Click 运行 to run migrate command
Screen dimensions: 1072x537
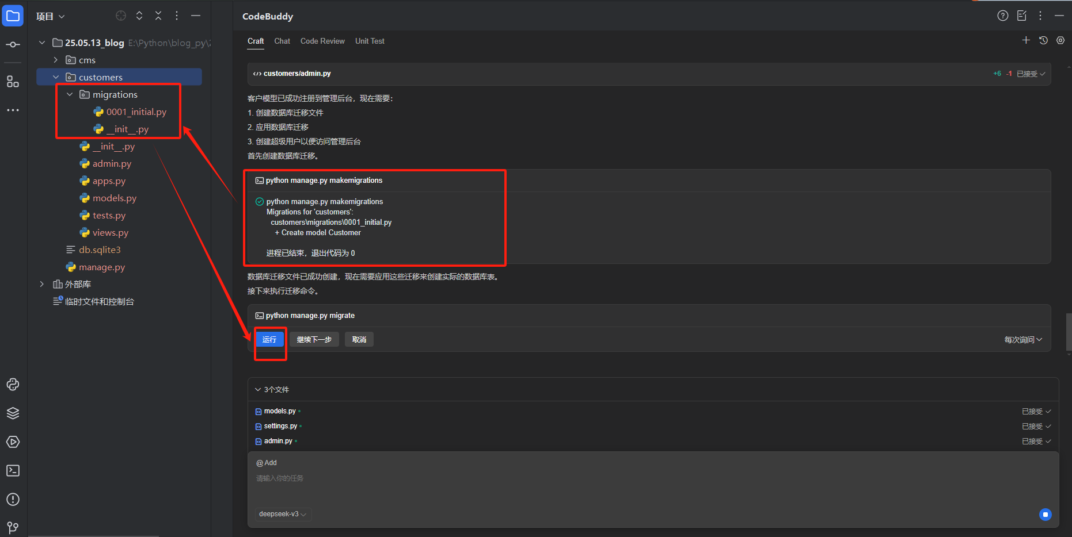click(269, 340)
